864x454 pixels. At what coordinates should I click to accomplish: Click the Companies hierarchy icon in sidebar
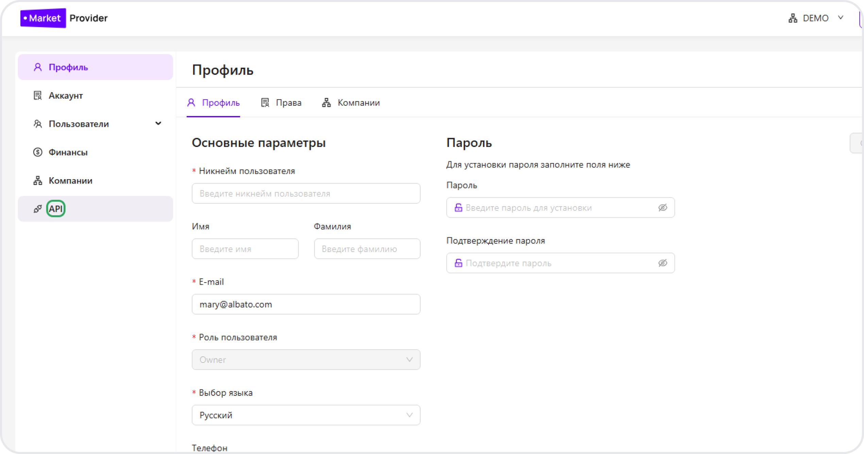point(38,181)
